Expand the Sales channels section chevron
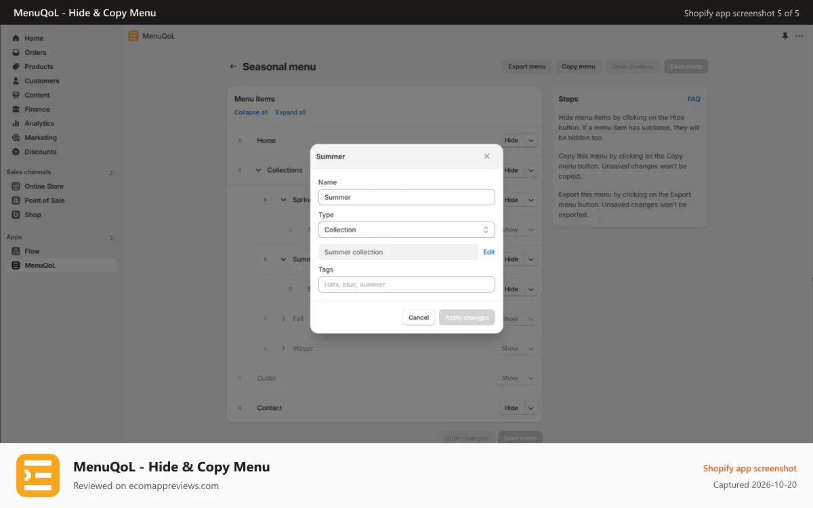The width and height of the screenshot is (813, 508). pos(111,173)
